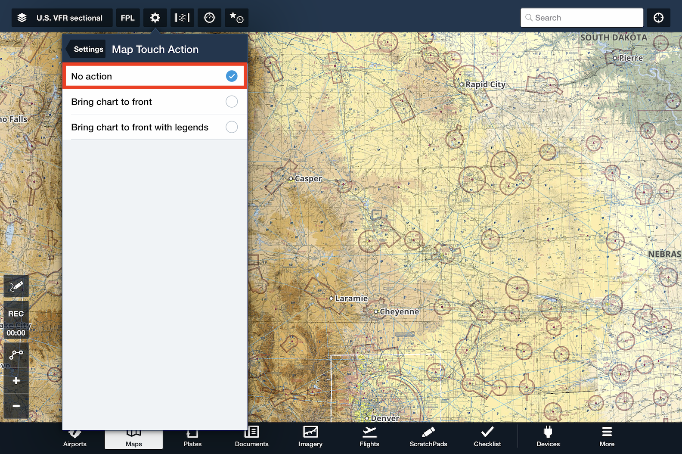
Task: Select Bring chart to front option
Action: [x=155, y=102]
